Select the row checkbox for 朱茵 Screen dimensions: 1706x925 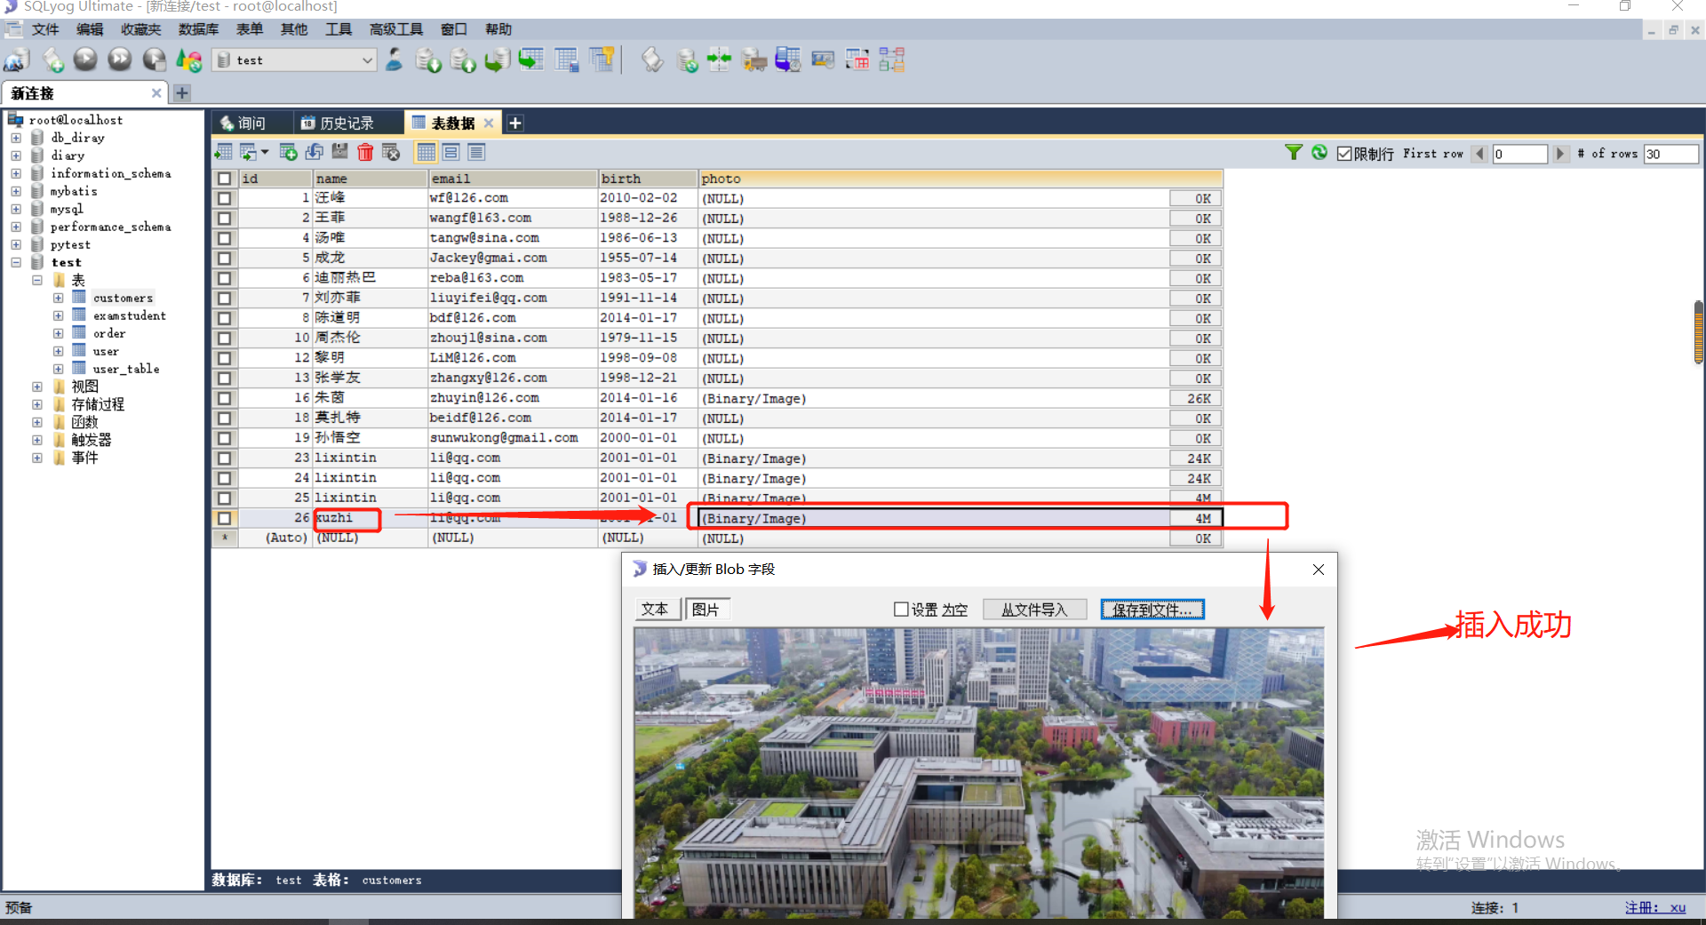point(224,398)
